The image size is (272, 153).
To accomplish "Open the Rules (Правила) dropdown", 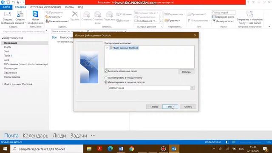I will (x=173, y=20).
